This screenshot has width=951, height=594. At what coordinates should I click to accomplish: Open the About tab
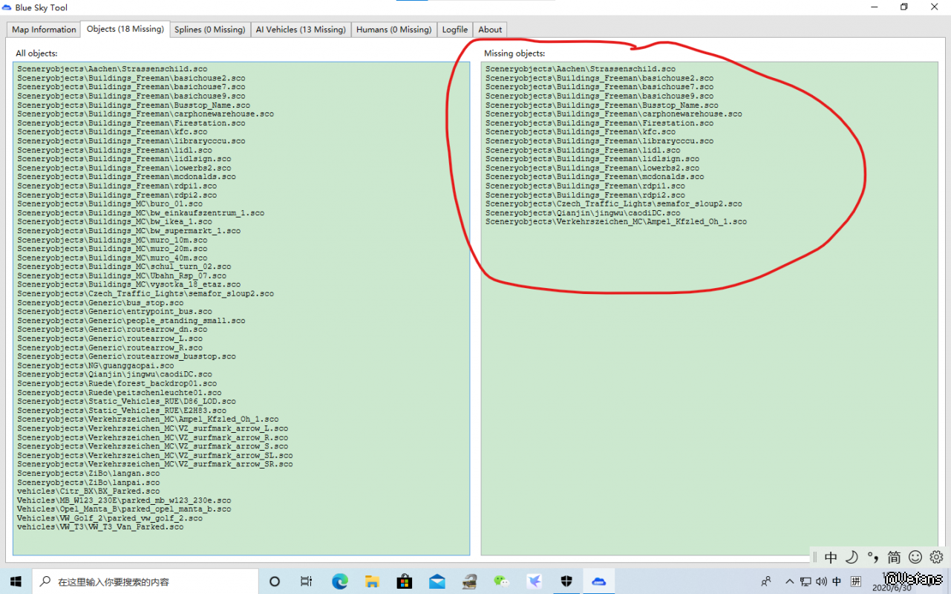pos(490,30)
